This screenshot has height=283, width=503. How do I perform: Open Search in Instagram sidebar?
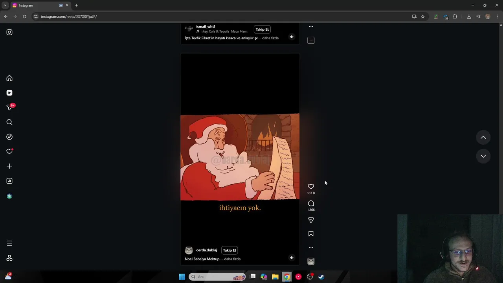(x=9, y=122)
